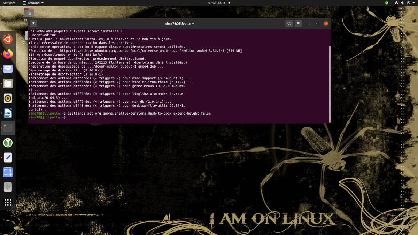This screenshot has width=418, height=235.
Task: Open LibreOffice Writer from dock
Action: [8, 113]
